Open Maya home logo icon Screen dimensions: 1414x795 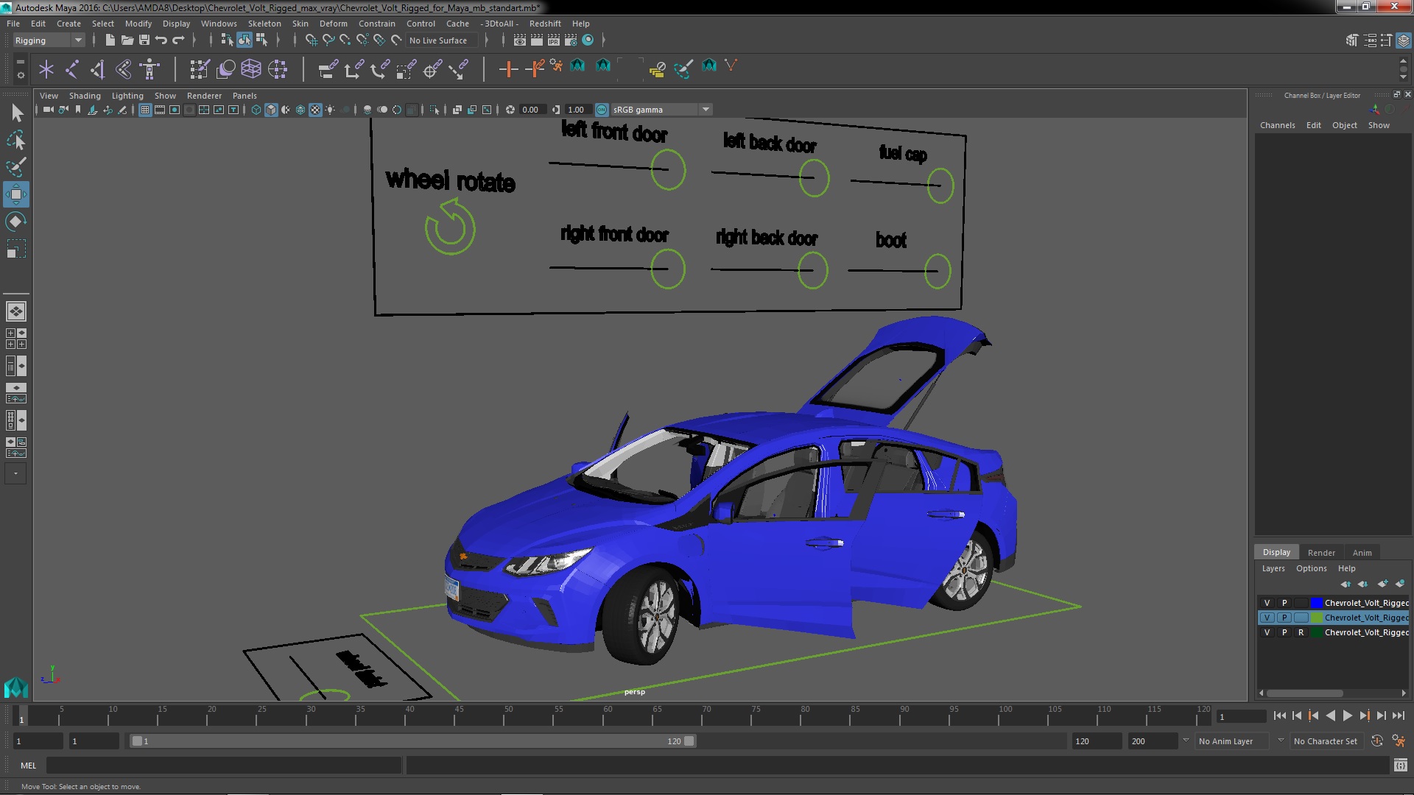(x=15, y=687)
